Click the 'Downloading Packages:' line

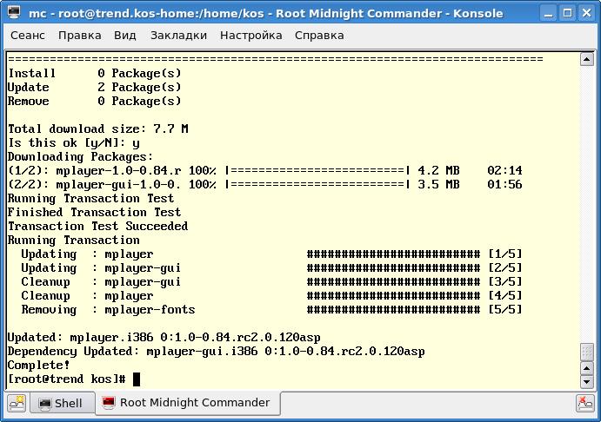click(x=81, y=157)
